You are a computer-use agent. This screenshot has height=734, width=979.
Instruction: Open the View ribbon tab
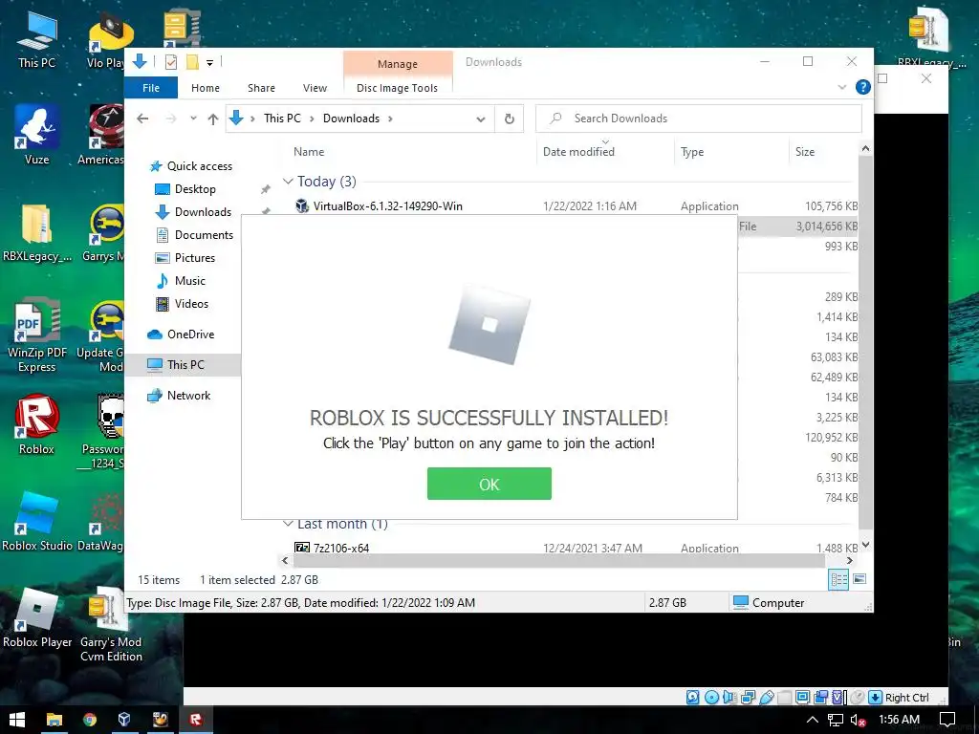click(x=315, y=88)
